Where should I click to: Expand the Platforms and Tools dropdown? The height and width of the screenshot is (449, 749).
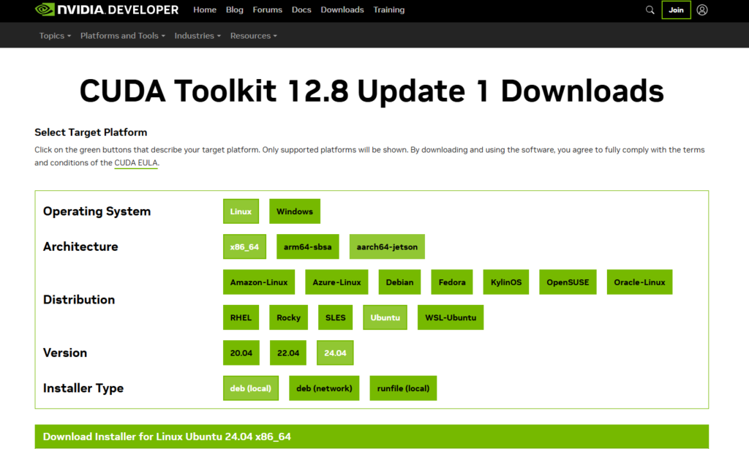(x=123, y=36)
